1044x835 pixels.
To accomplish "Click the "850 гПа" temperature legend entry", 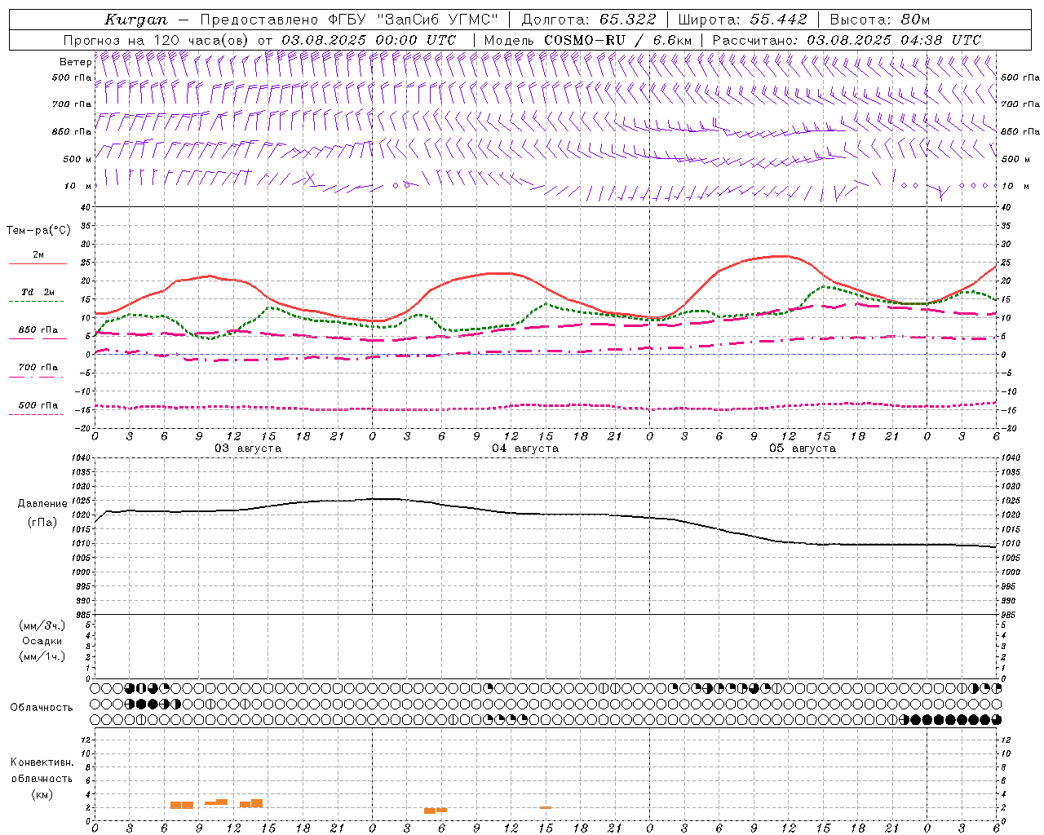I will pos(38,330).
